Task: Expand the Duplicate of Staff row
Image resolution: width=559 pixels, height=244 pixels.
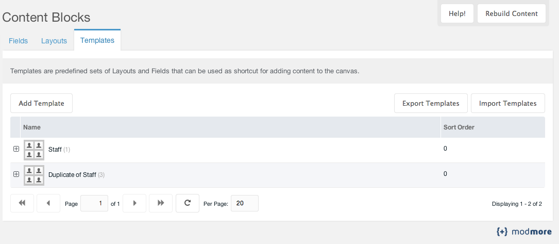Action: 16,174
